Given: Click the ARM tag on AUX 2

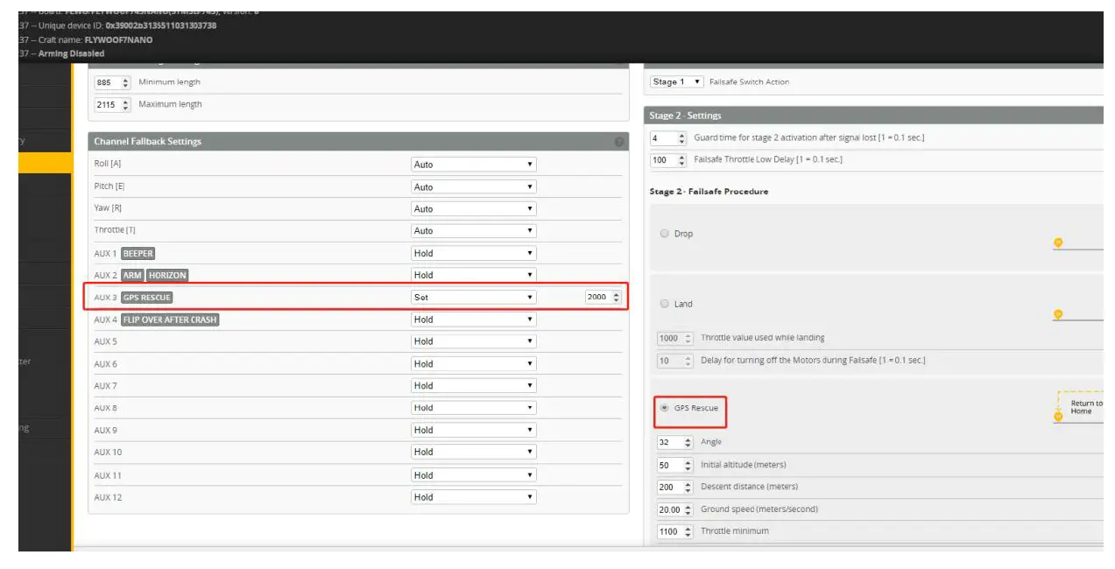Looking at the screenshot, I should (x=132, y=275).
